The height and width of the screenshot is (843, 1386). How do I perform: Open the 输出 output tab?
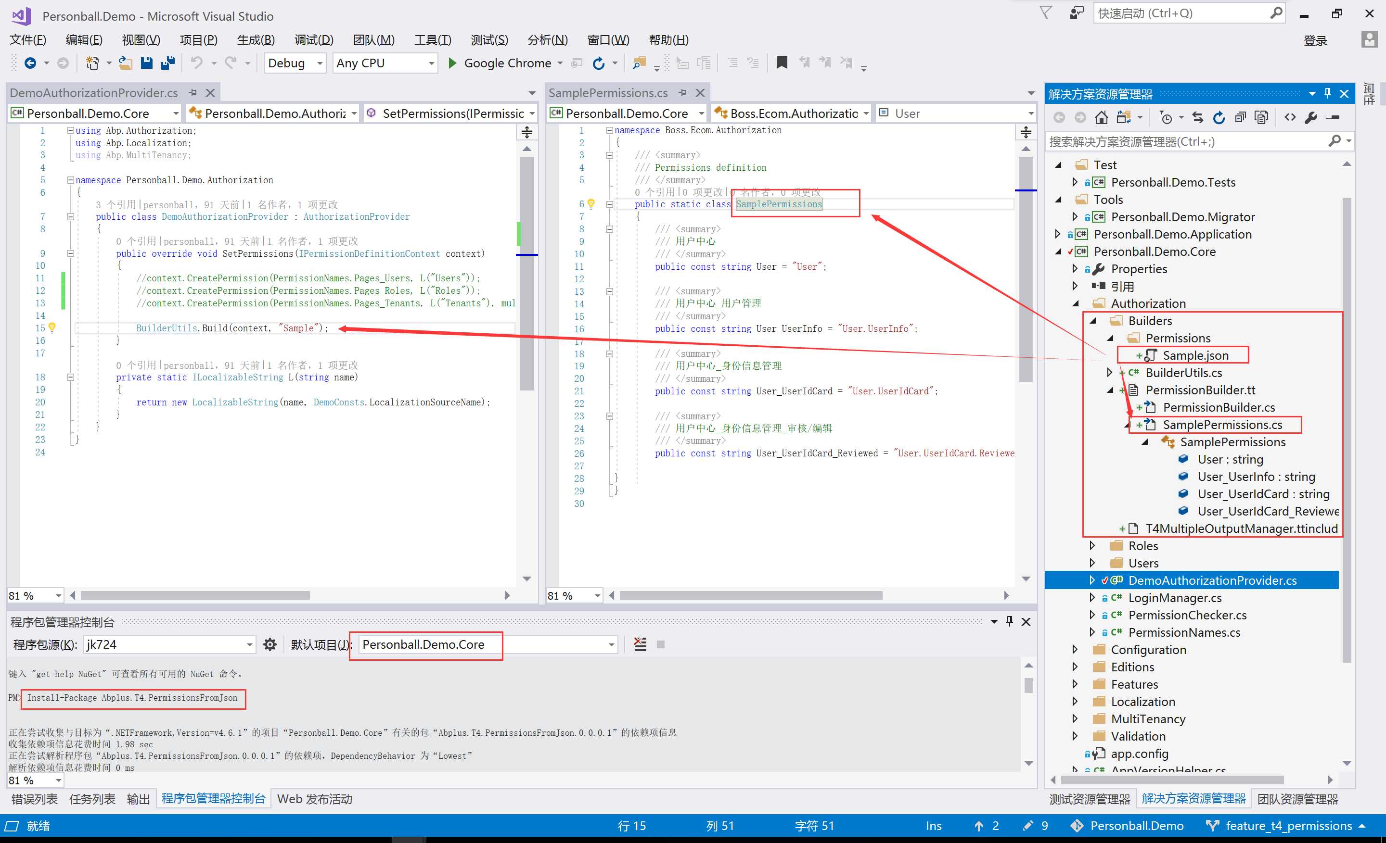(138, 799)
